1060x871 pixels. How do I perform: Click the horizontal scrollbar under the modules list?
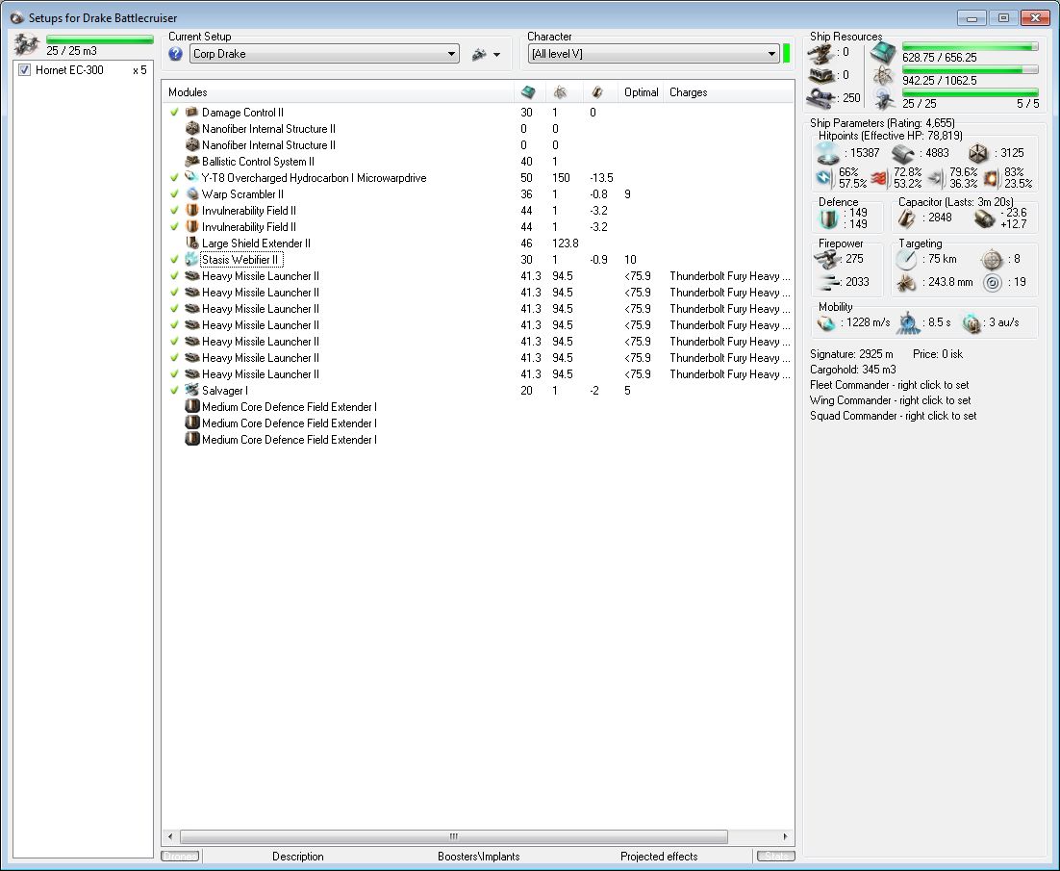click(453, 836)
